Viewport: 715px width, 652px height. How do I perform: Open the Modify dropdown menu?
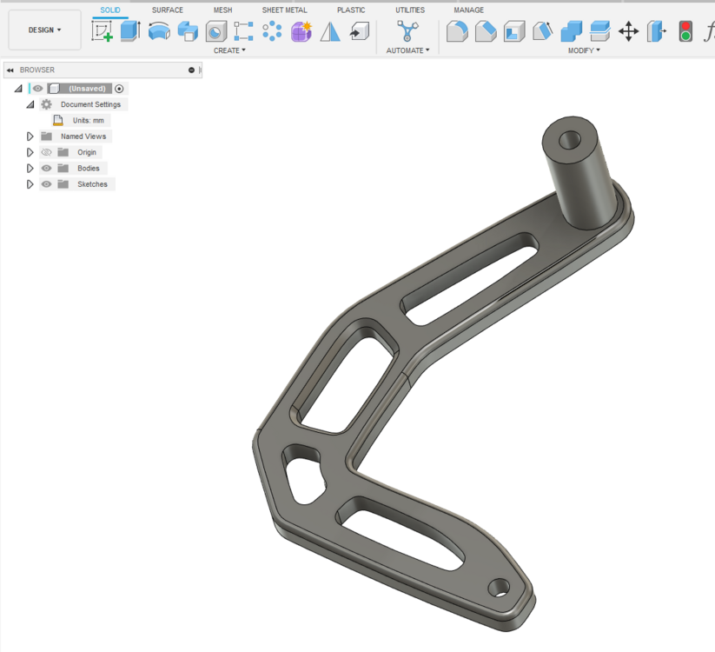[584, 50]
